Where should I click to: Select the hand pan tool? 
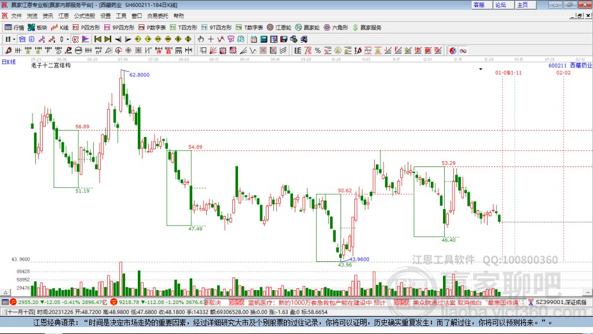[x=201, y=39]
